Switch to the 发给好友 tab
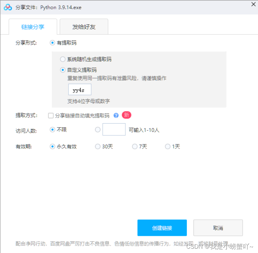This screenshot has width=258, height=253. pos(84,27)
